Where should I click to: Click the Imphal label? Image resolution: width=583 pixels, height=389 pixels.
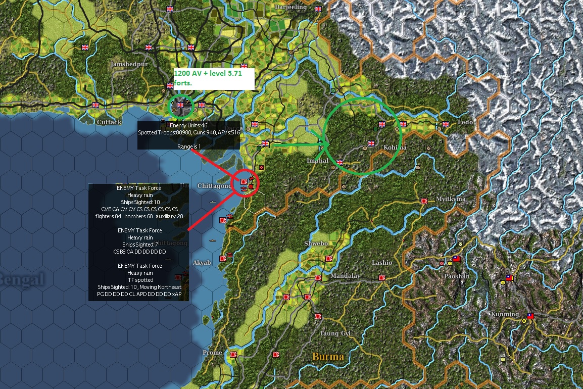coord(318,160)
